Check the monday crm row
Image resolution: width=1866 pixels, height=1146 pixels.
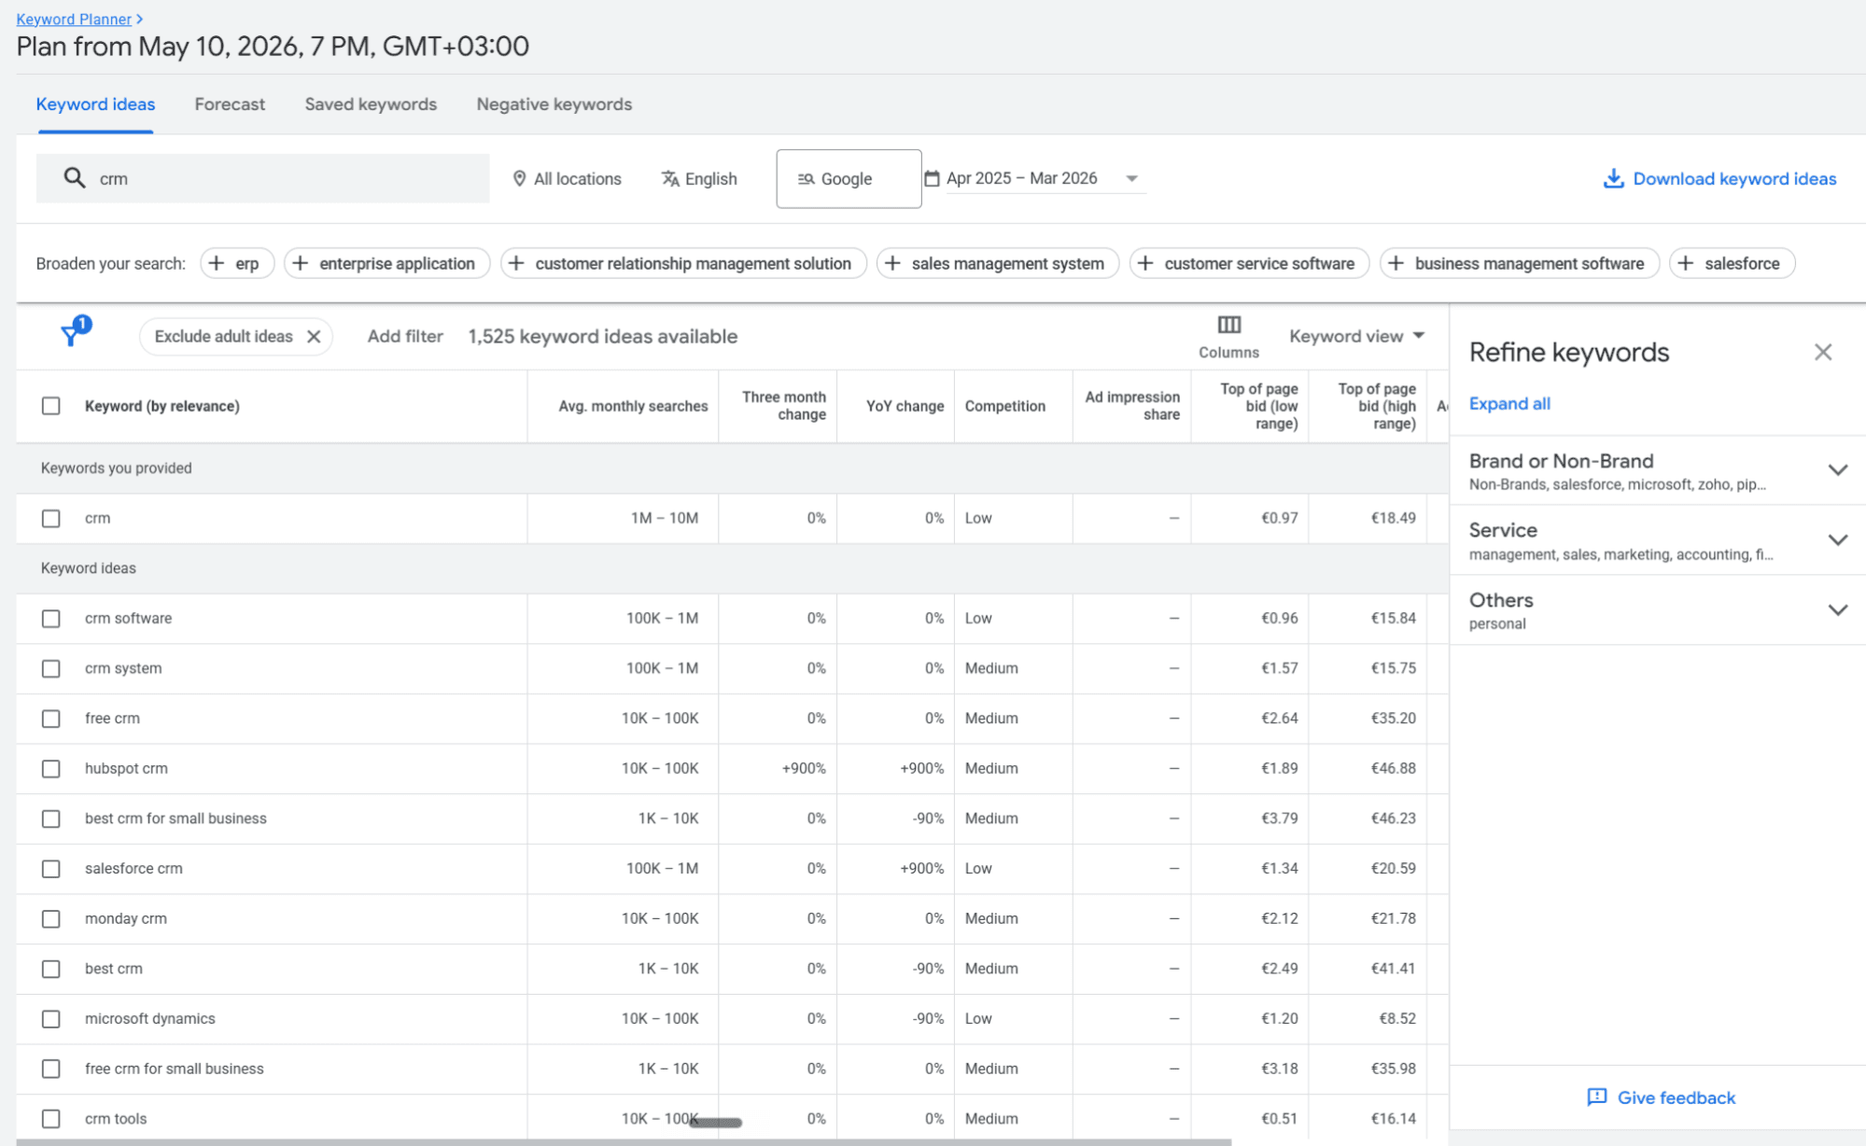coord(51,918)
